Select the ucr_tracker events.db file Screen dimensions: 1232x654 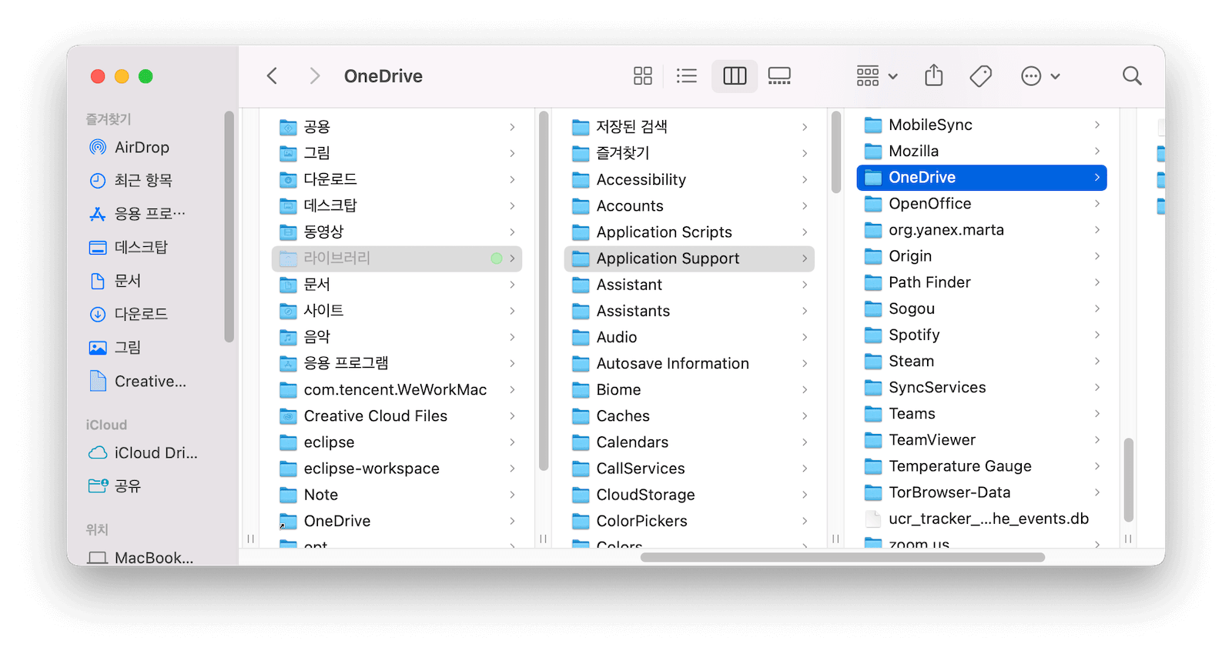(982, 519)
